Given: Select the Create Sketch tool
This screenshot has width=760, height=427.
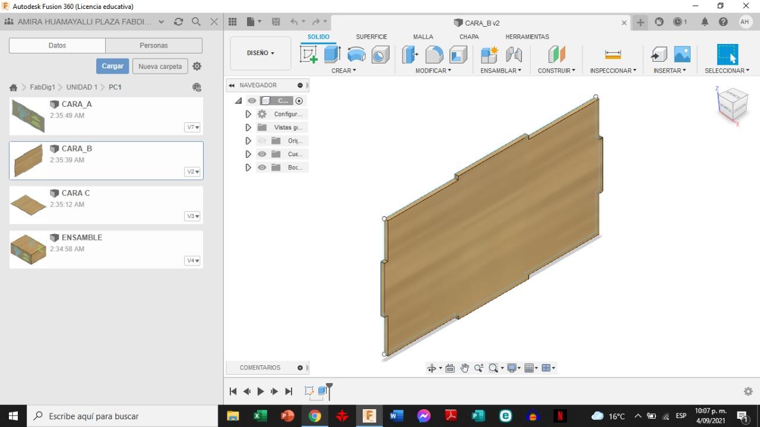Looking at the screenshot, I should tap(309, 55).
